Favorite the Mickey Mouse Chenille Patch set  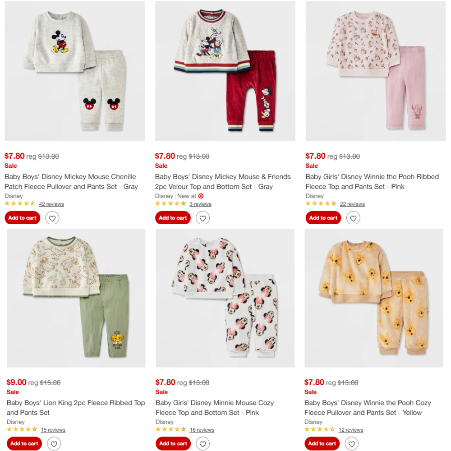click(52, 218)
